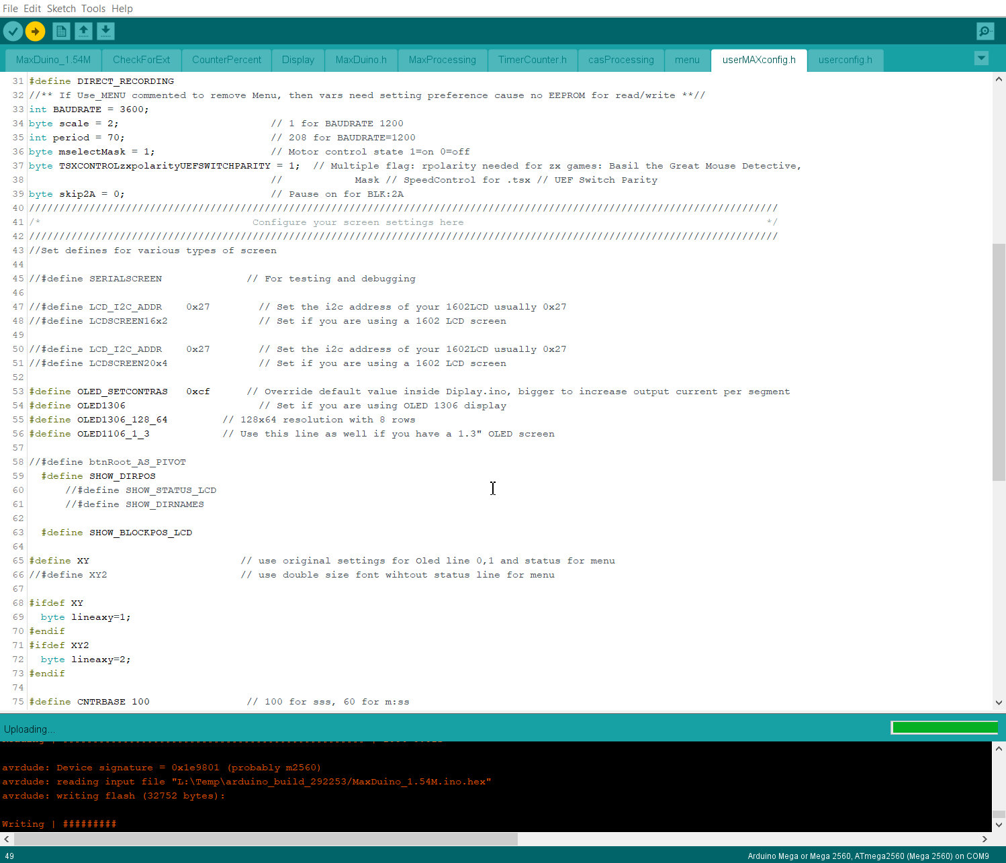Switch to the casProcessing tab
The height and width of the screenshot is (863, 1006).
pos(621,60)
